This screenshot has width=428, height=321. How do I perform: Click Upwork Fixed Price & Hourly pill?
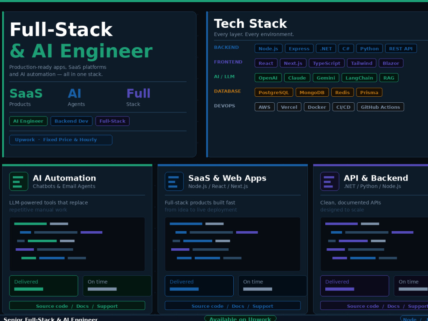(61, 140)
